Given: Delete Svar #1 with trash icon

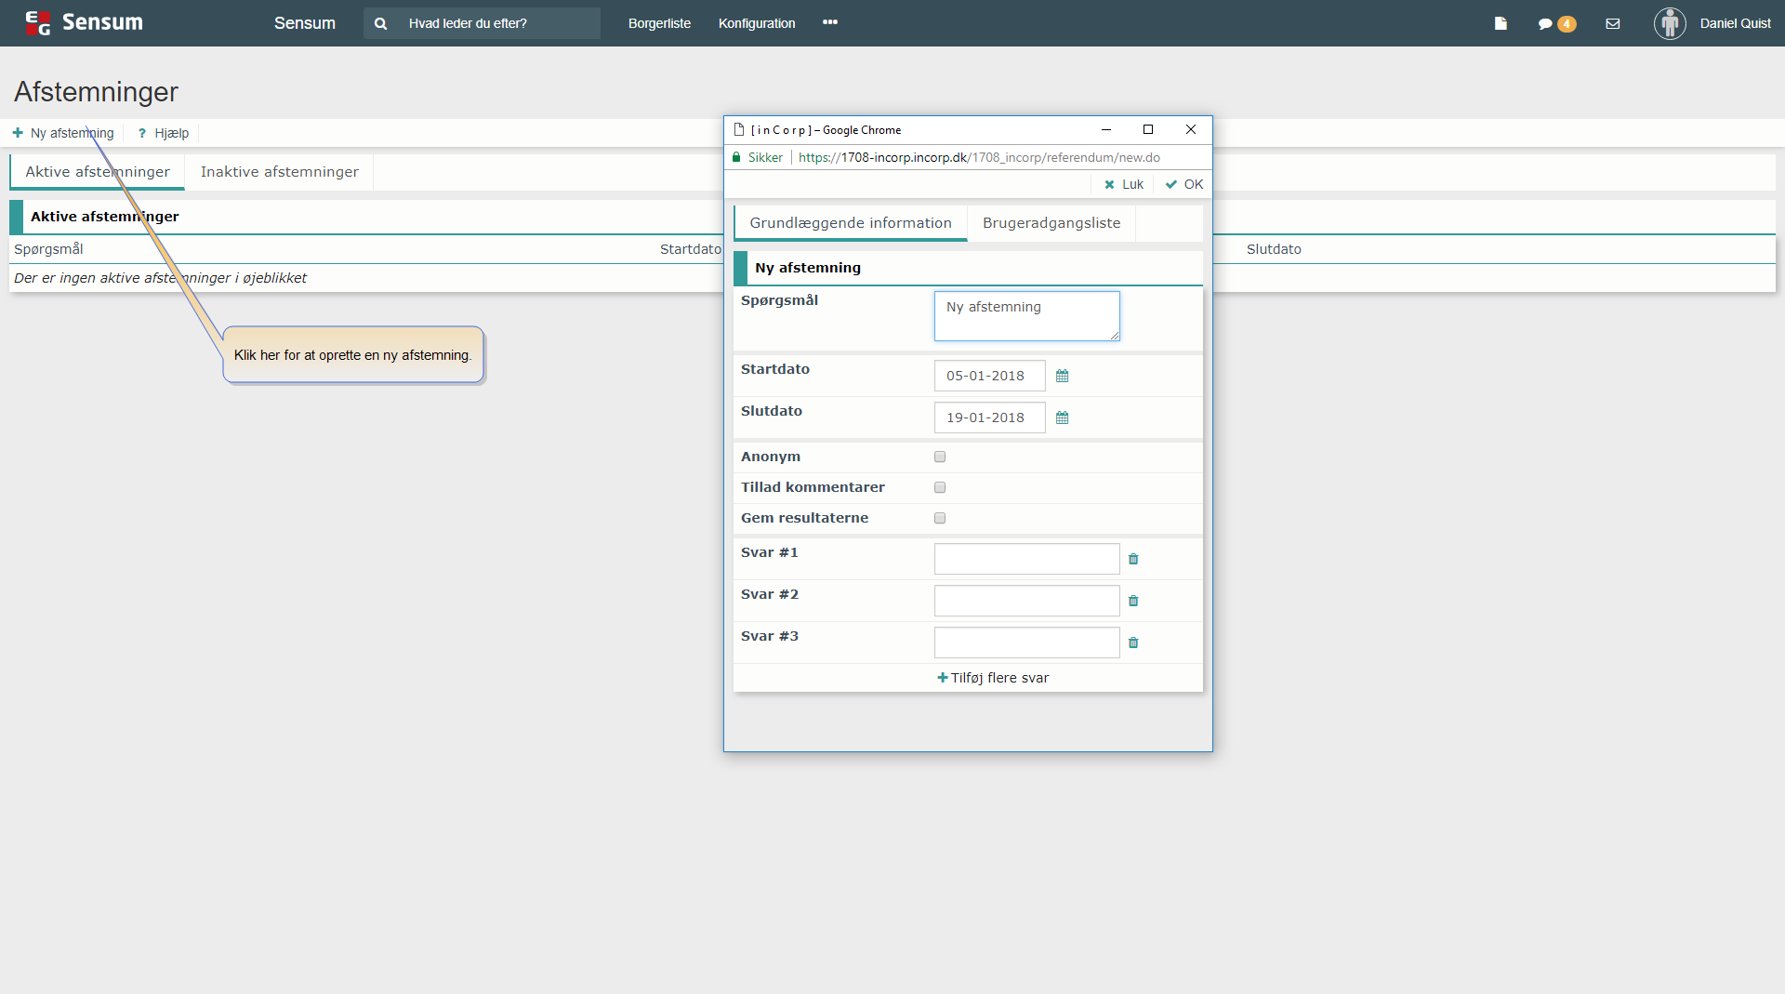Looking at the screenshot, I should (1133, 559).
